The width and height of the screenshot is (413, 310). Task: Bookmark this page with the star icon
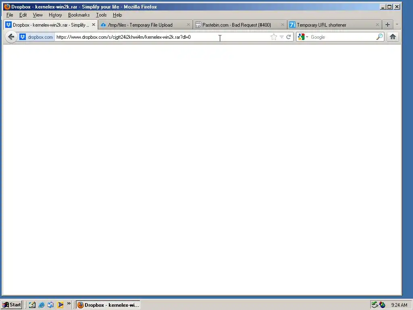point(274,37)
